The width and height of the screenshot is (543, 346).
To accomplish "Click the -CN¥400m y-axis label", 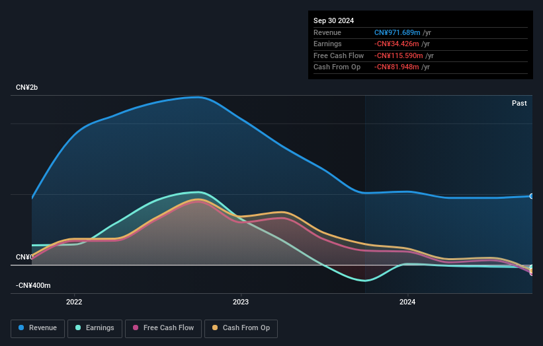I will 33,285.
